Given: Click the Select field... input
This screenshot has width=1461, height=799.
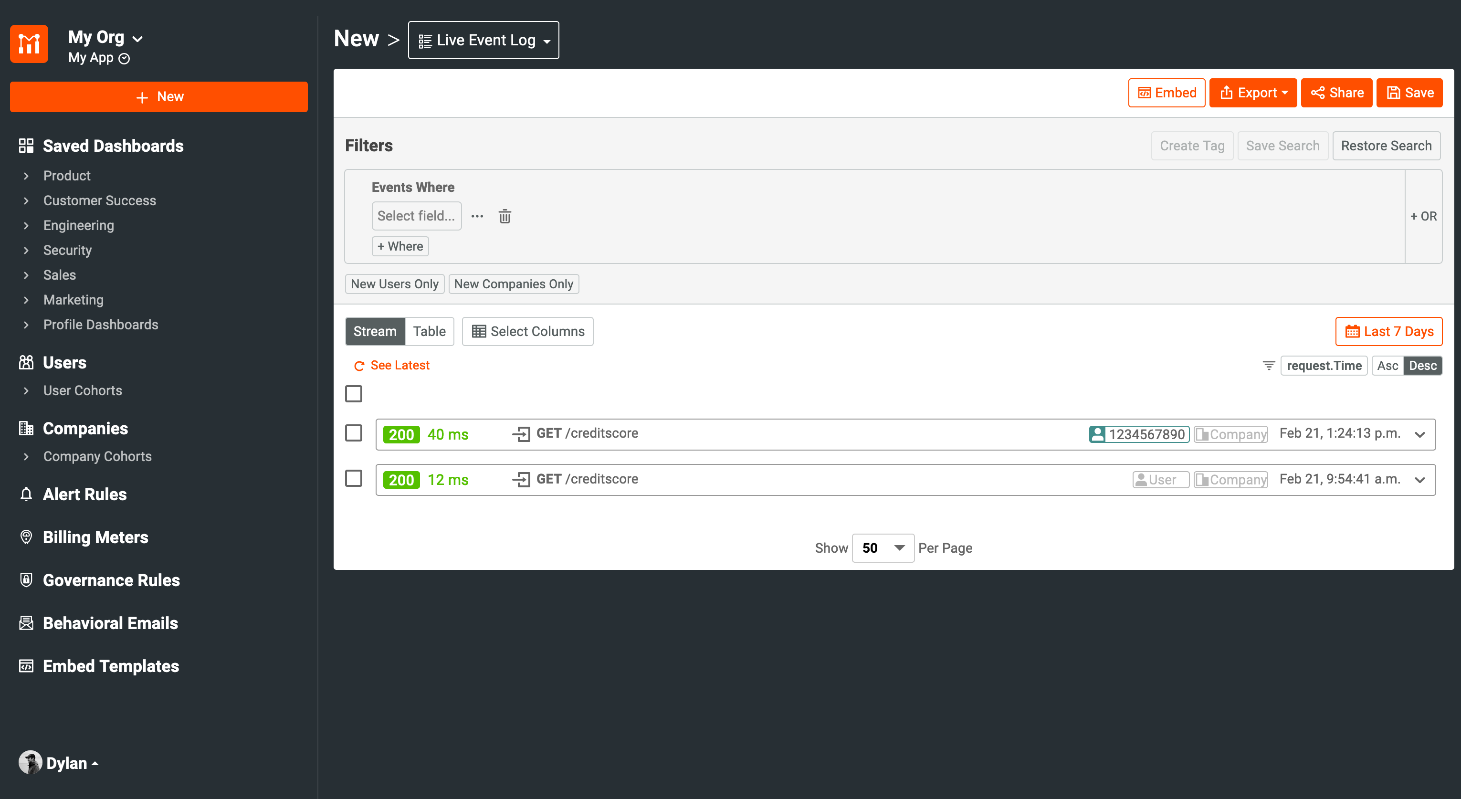Looking at the screenshot, I should 416,216.
